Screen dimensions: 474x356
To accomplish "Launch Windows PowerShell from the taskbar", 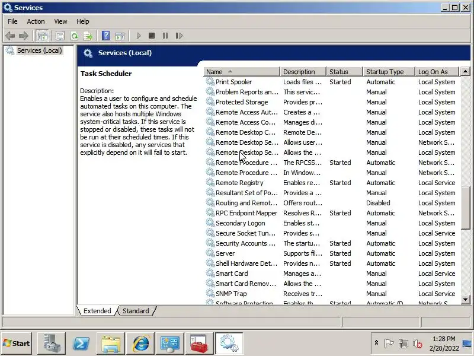I will tap(81, 344).
